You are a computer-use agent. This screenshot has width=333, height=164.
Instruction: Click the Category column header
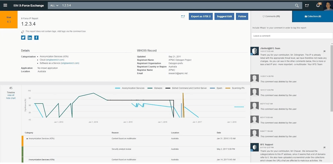29,133
